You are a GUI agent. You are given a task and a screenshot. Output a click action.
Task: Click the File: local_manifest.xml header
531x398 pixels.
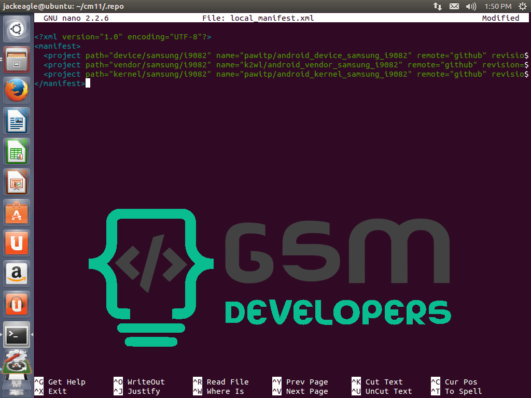[258, 18]
